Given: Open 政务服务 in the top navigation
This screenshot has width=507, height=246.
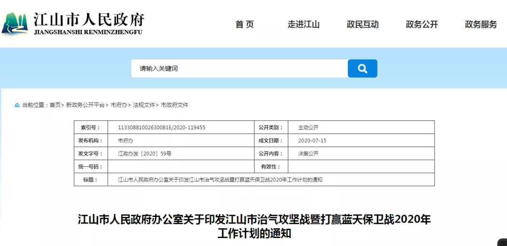Looking at the screenshot, I should pyautogui.click(x=481, y=25).
